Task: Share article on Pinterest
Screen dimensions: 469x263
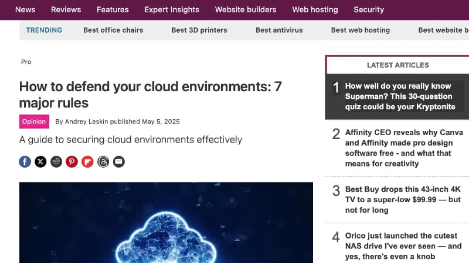Action: 72,162
